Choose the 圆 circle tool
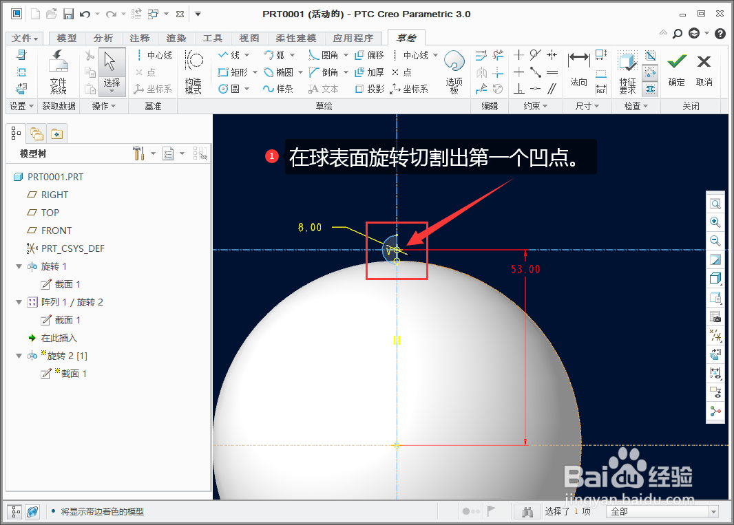The height and width of the screenshot is (525, 734). click(229, 89)
